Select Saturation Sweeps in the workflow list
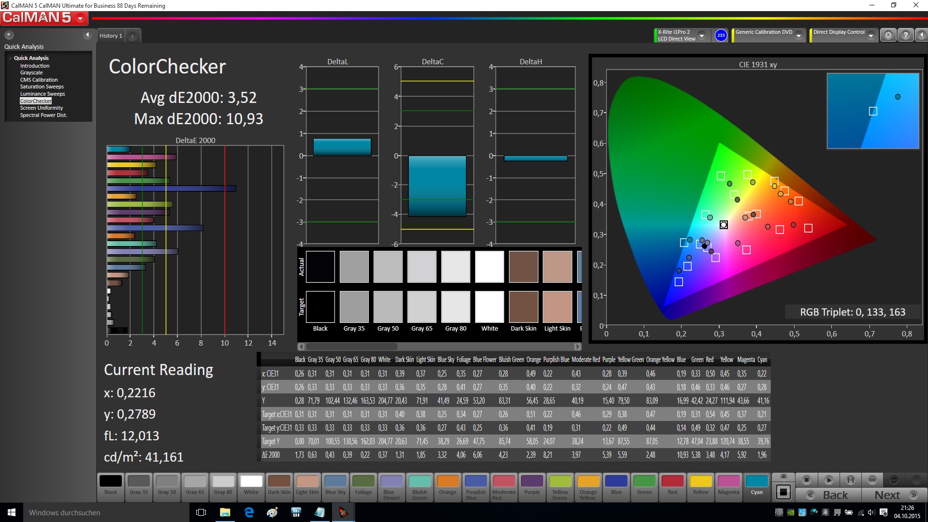928x522 pixels. click(x=42, y=87)
